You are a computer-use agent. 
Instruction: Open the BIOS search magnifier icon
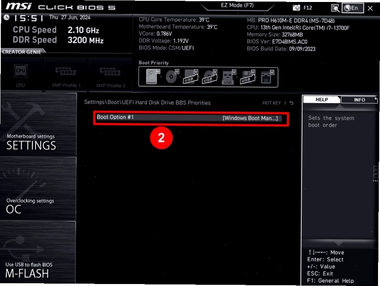(335, 8)
